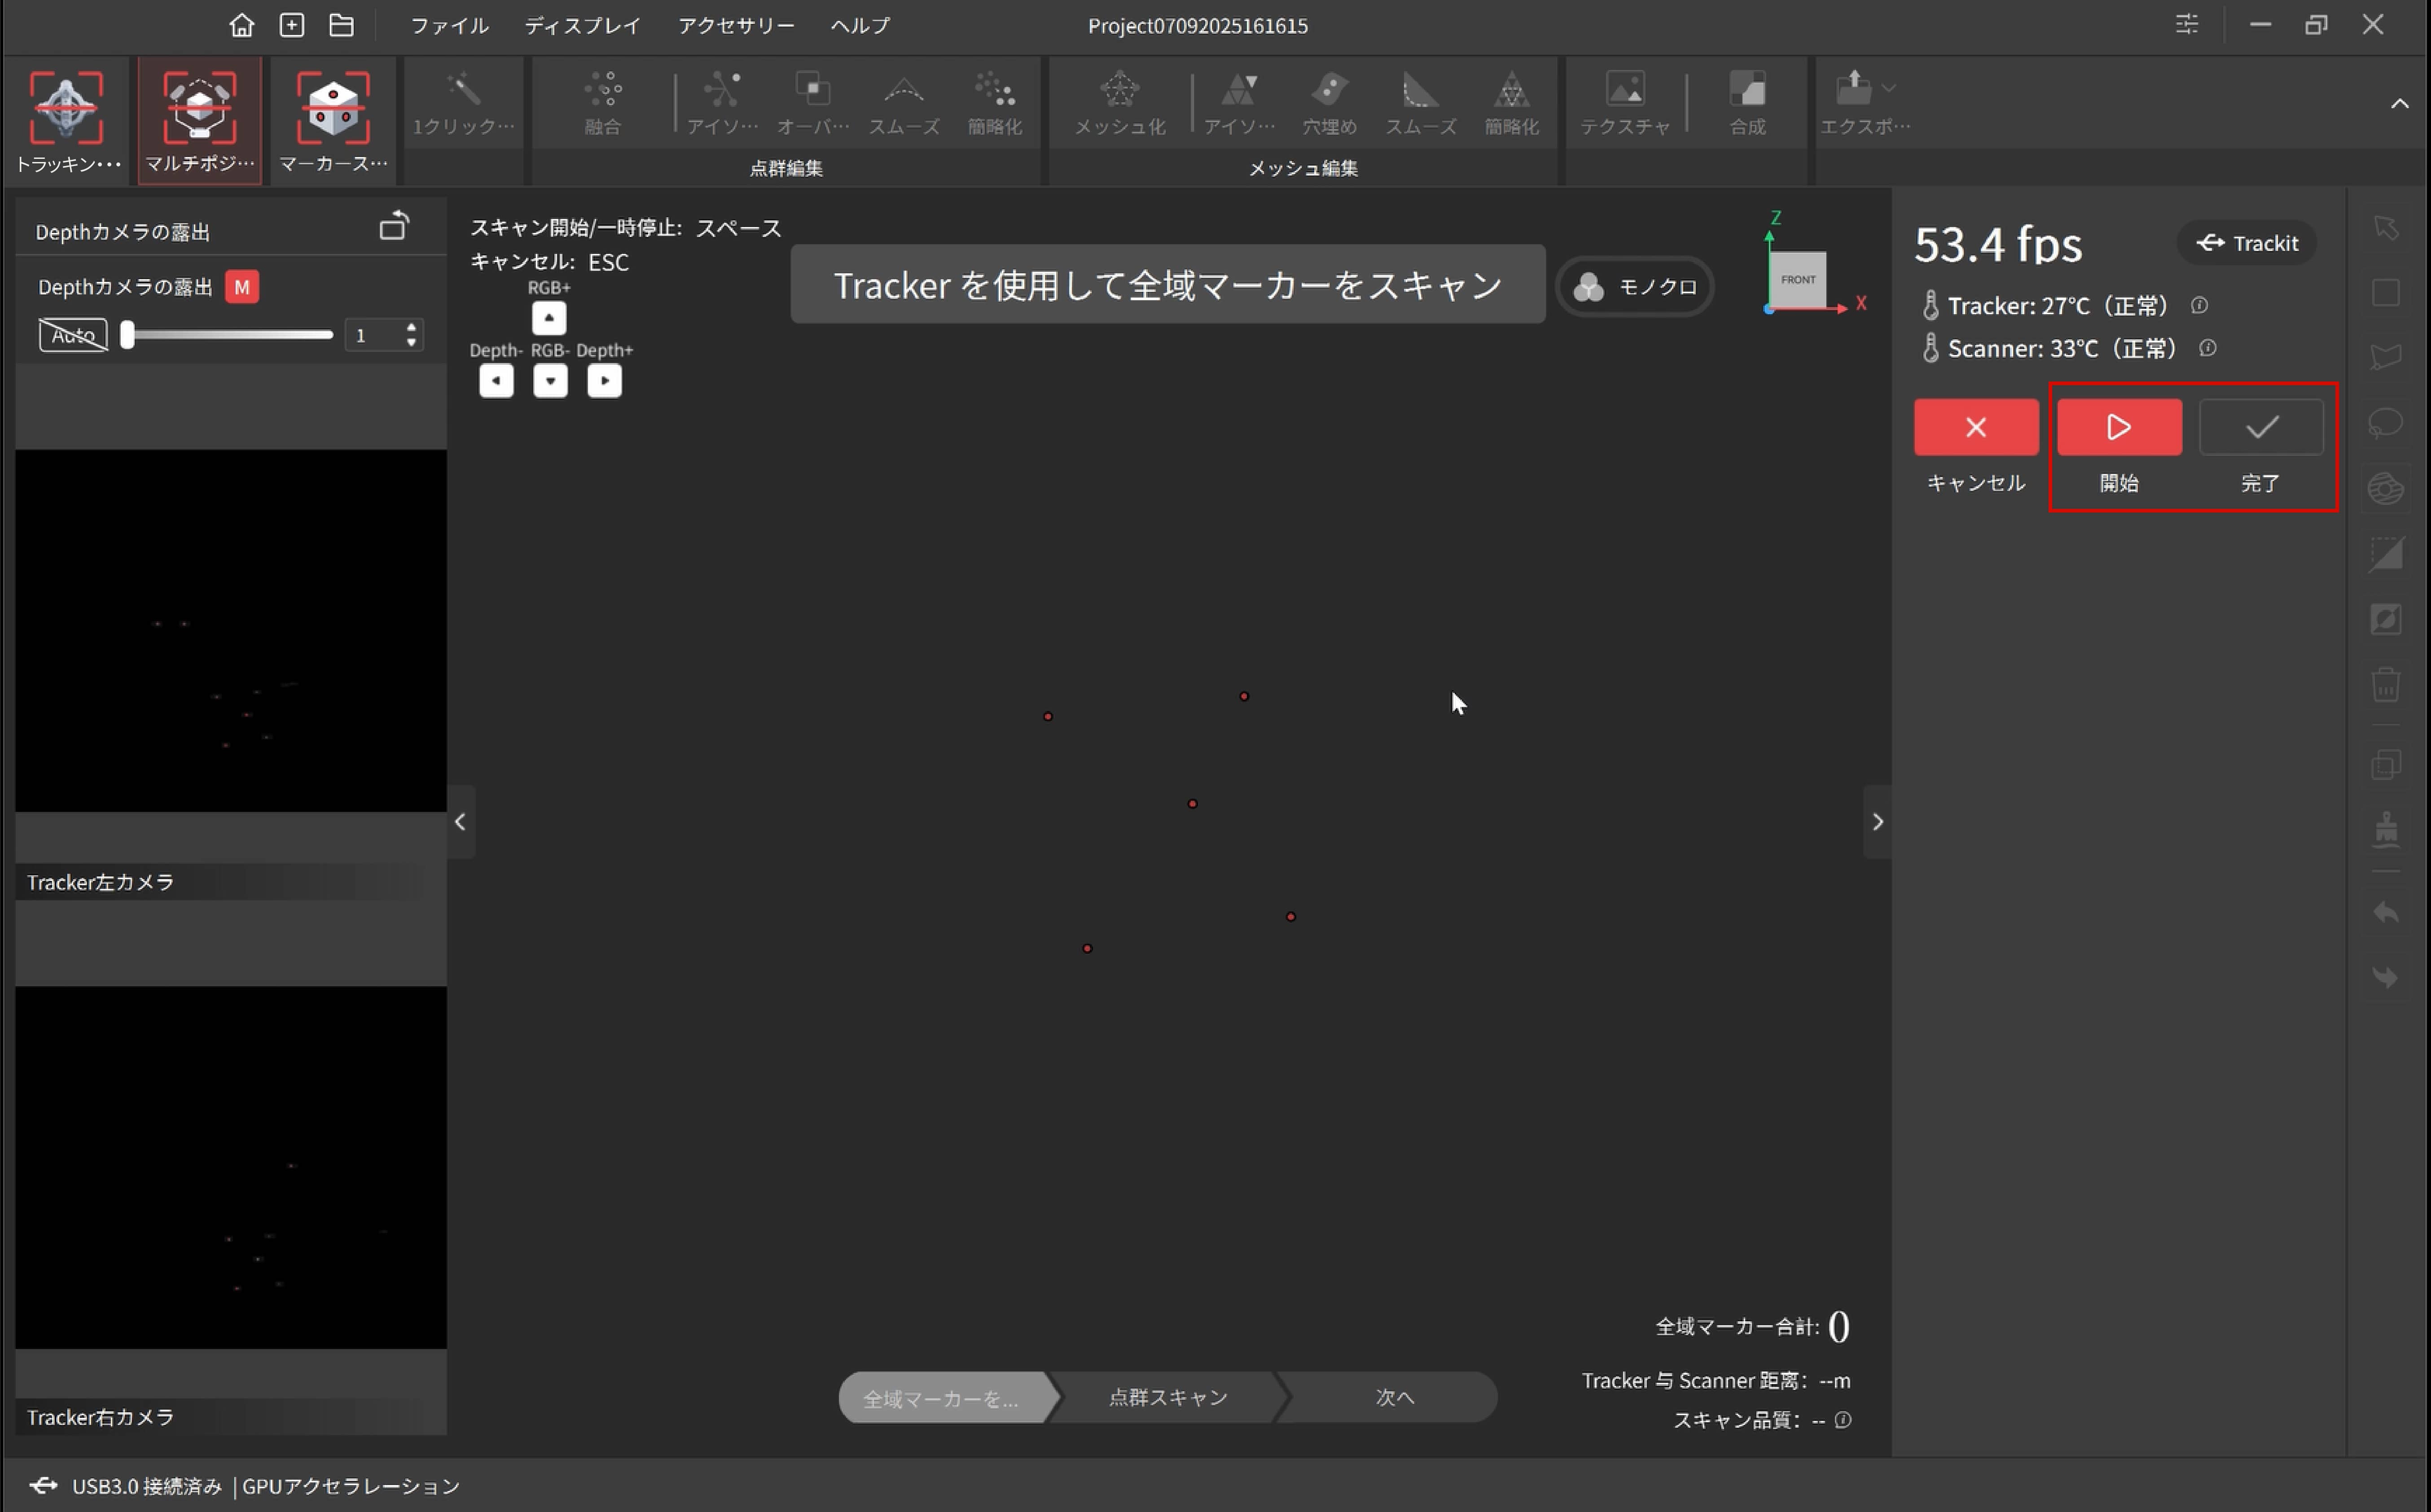Pop out the Depth camera exposure panel
Screen dimensions: 2431x1512
click(x=394, y=227)
